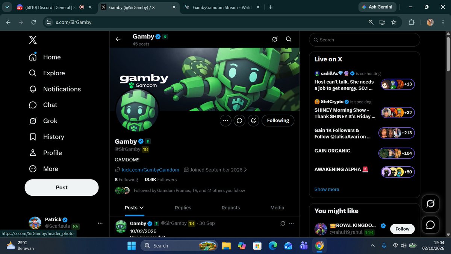Open Gamby's round profile picture
The width and height of the screenshot is (451, 254).
[137, 111]
